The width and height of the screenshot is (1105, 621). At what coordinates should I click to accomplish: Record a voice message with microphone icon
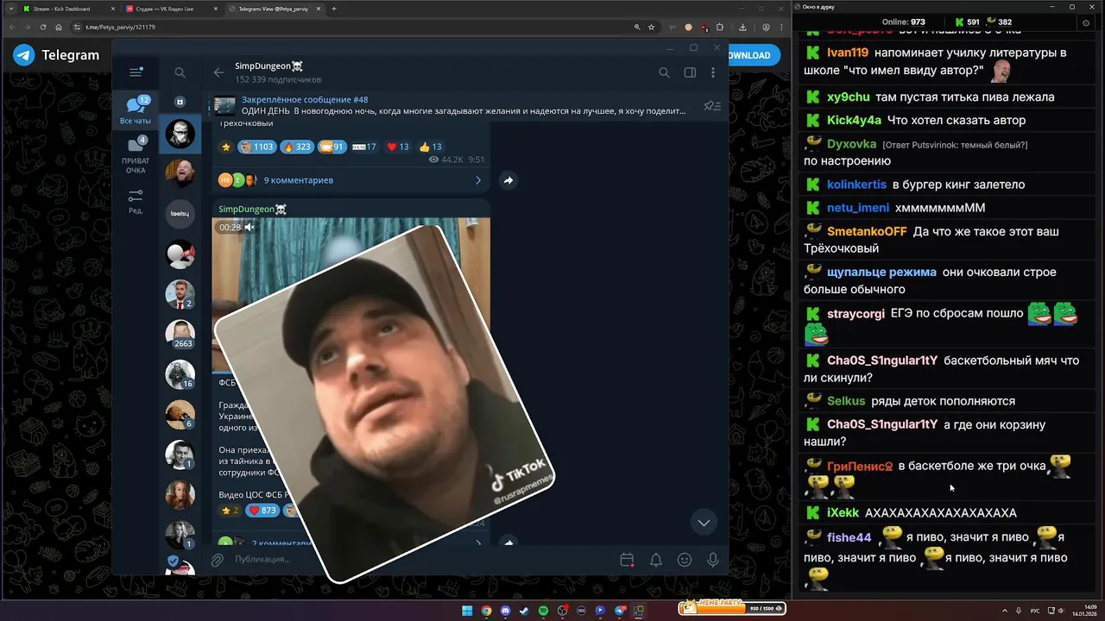click(x=713, y=560)
